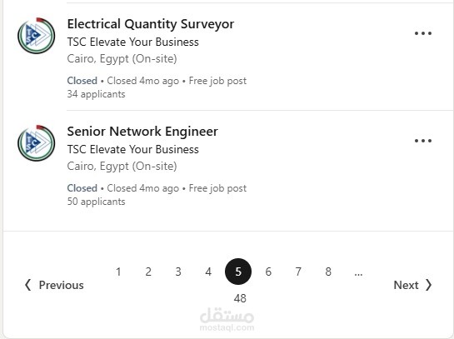Open TSC logo for Senior Network Engineer
Screen dimensions: 454x339
[x=36, y=143]
